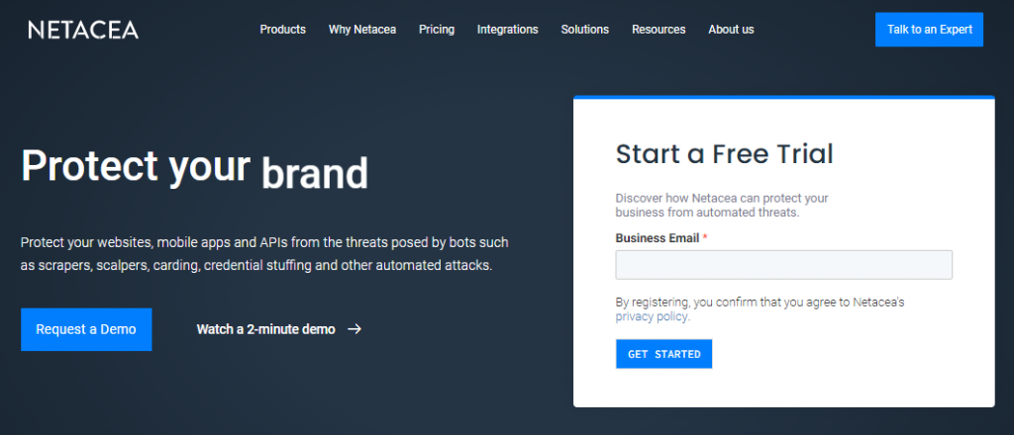Click the Business Email field label

click(x=658, y=238)
